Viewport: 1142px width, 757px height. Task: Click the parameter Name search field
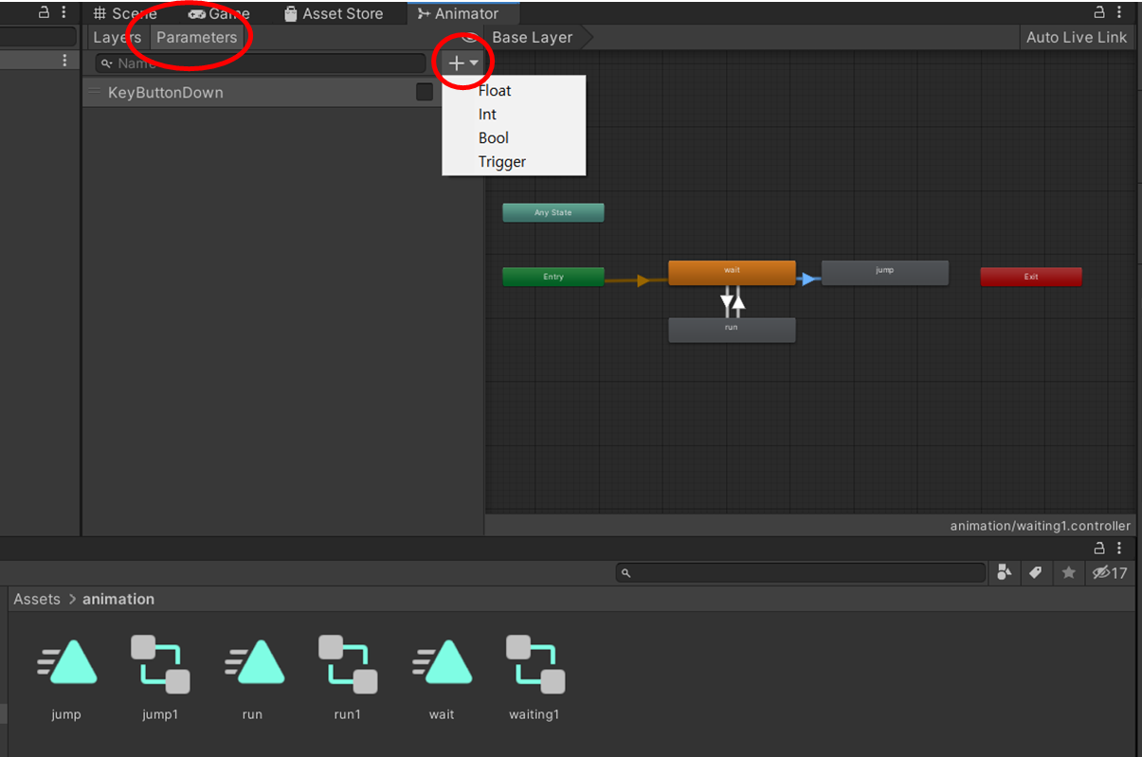pos(261,63)
